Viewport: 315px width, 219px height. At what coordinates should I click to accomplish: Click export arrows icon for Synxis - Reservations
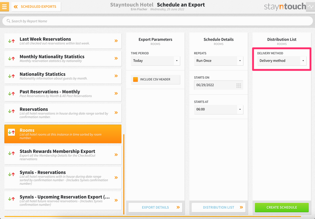[11, 175]
